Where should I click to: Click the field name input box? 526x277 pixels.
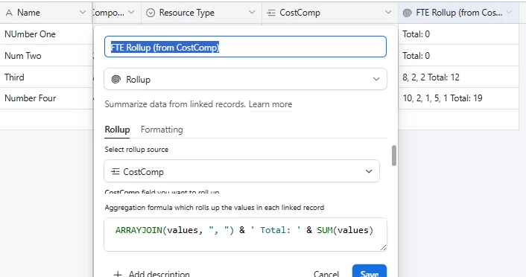point(245,47)
